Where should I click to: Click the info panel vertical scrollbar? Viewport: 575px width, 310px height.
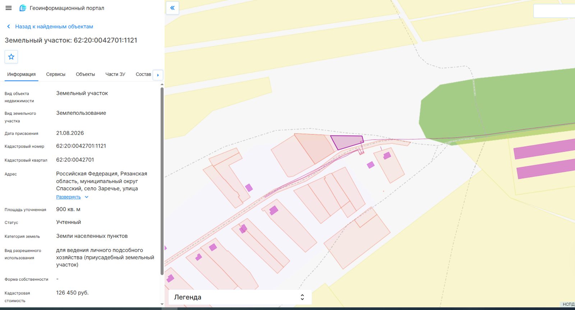point(162,181)
